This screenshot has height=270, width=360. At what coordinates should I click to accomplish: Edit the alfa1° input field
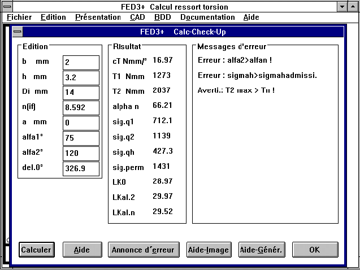pyautogui.click(x=81, y=138)
